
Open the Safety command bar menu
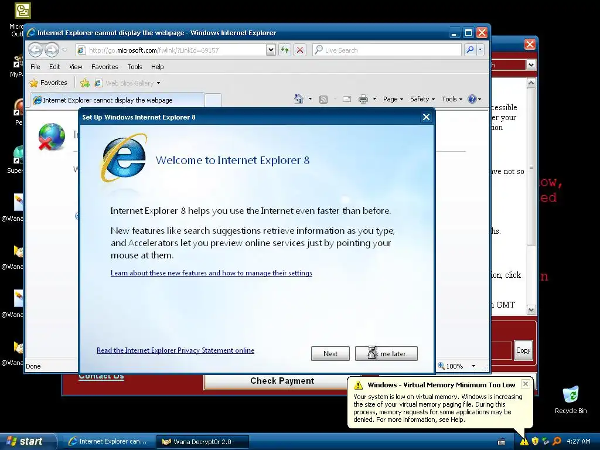point(422,99)
